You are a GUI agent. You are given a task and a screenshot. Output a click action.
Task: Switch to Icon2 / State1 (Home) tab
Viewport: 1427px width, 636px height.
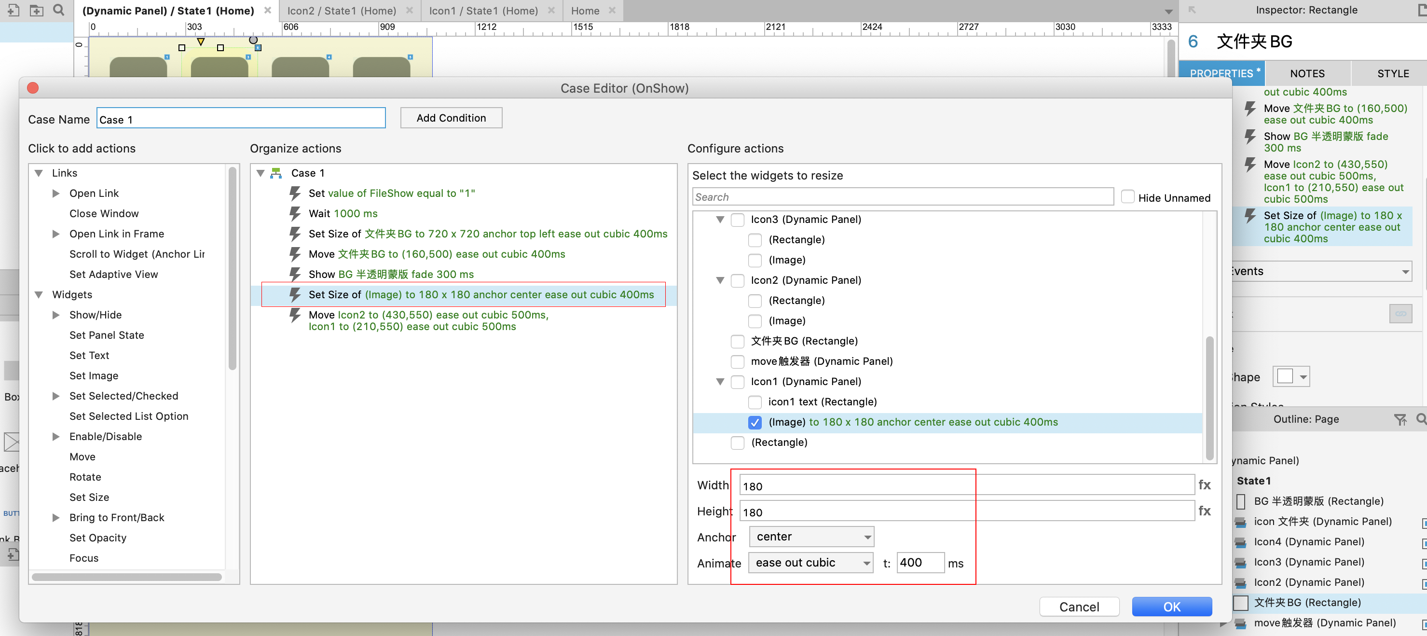click(x=341, y=11)
